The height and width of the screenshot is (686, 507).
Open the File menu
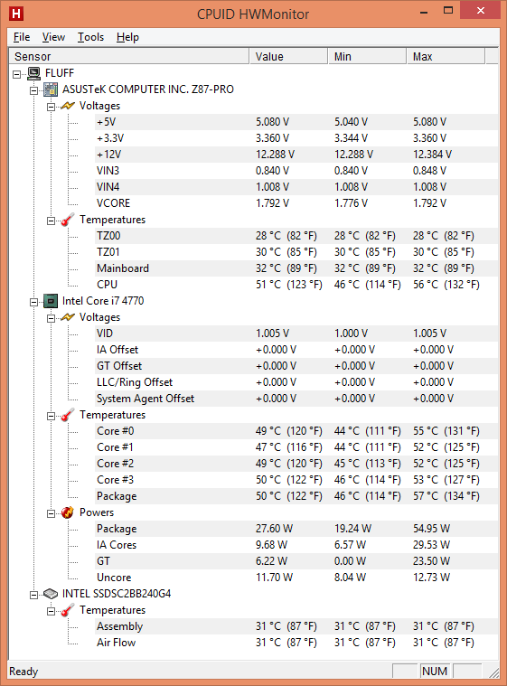22,37
